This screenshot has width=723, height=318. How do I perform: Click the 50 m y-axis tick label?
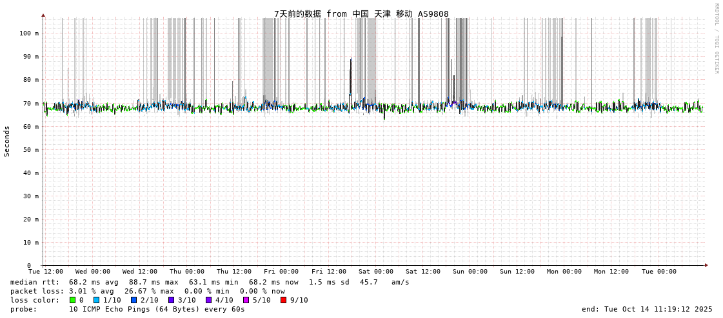click(x=31, y=149)
